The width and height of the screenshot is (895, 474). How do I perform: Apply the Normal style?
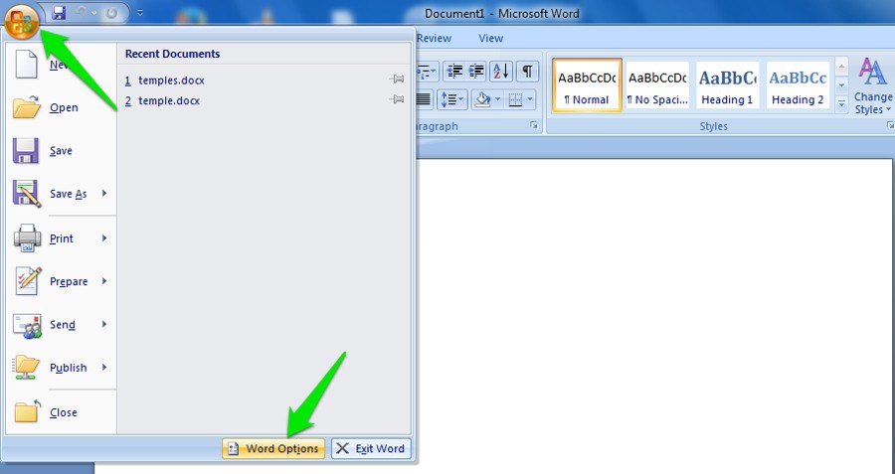[x=587, y=85]
